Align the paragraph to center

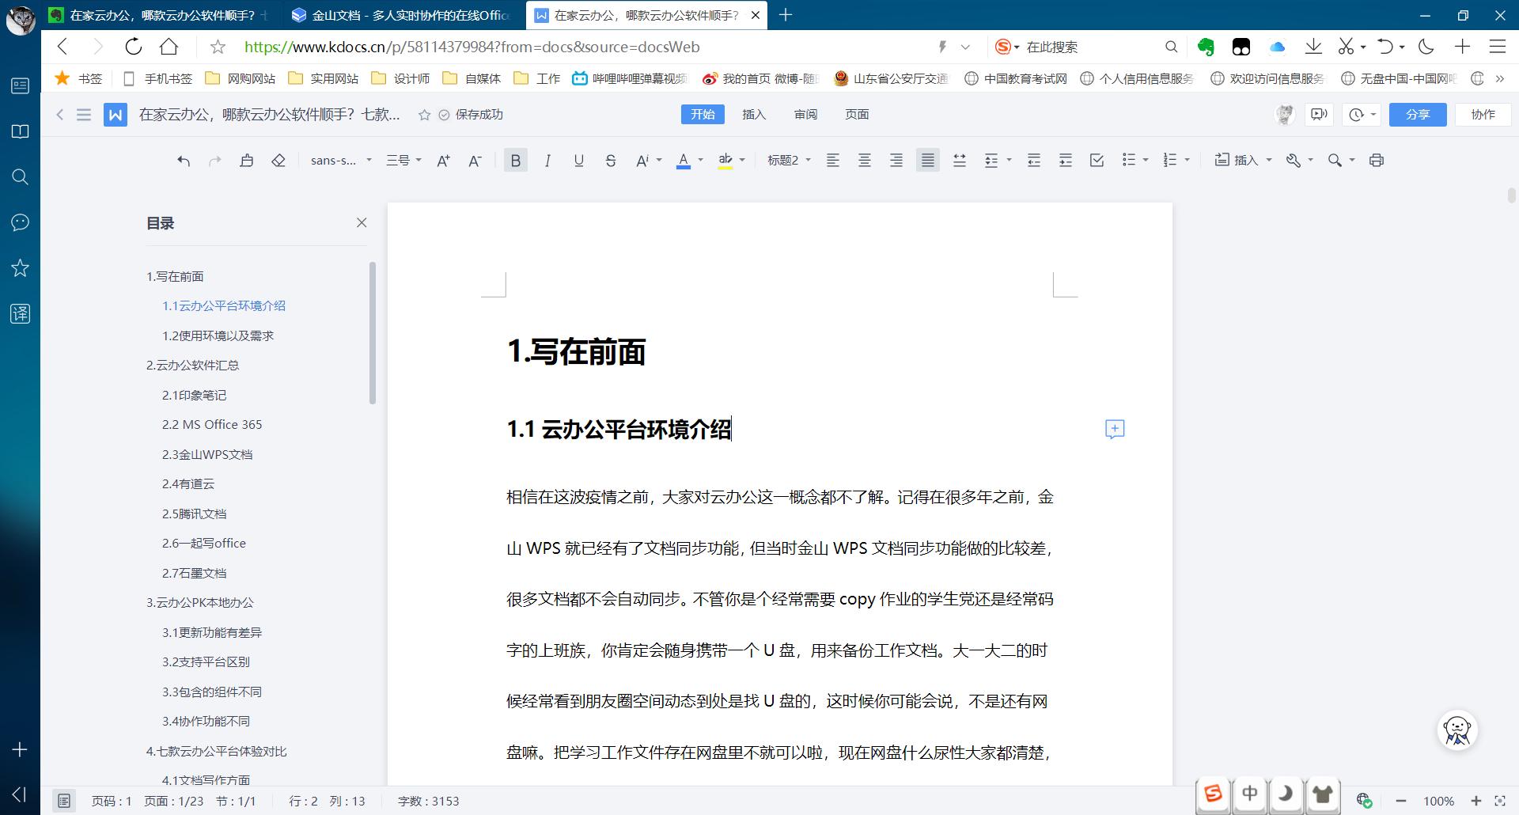[865, 160]
